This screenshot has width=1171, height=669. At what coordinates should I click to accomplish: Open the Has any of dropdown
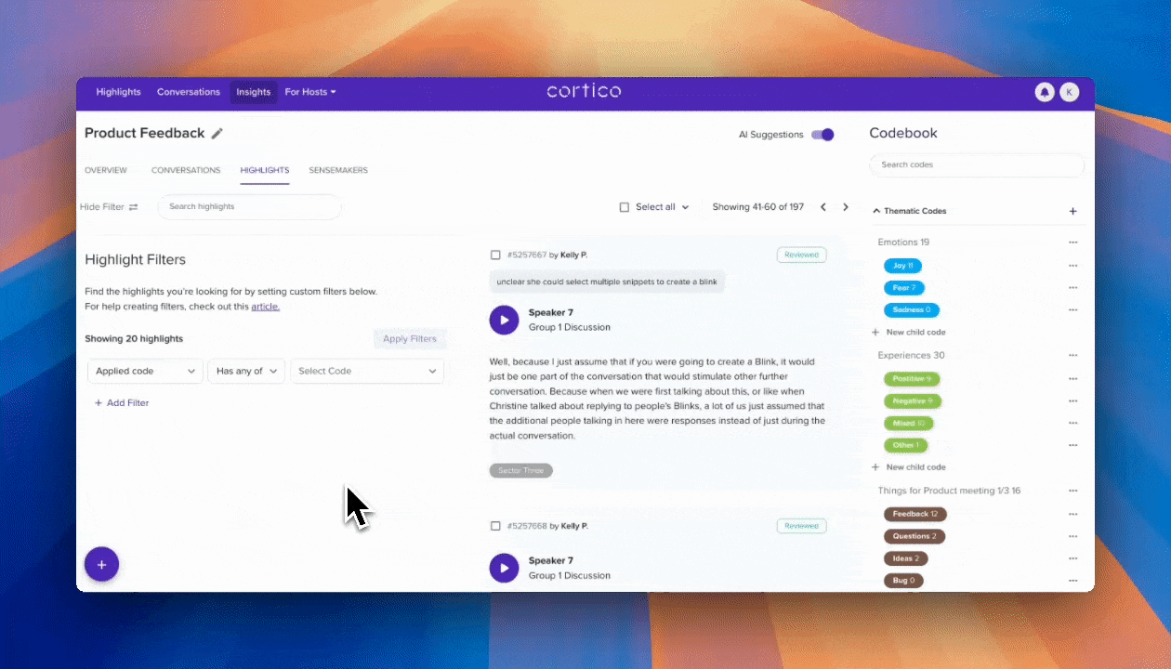(246, 371)
